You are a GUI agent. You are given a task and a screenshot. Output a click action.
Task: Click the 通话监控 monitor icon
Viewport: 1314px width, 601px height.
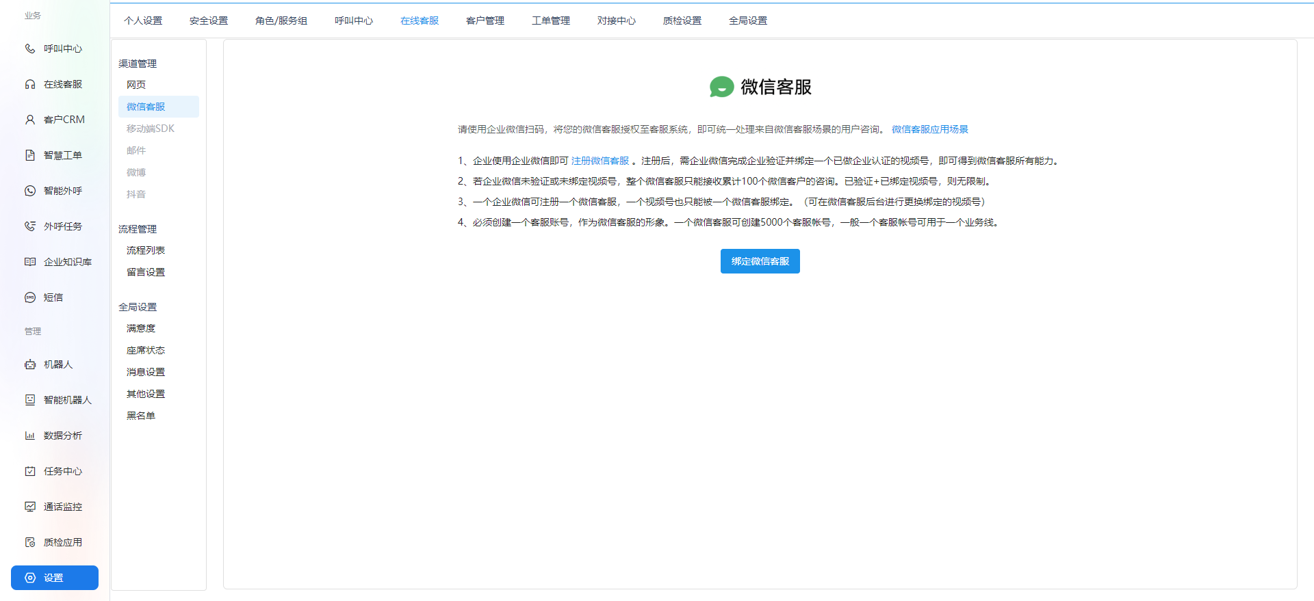(30, 507)
